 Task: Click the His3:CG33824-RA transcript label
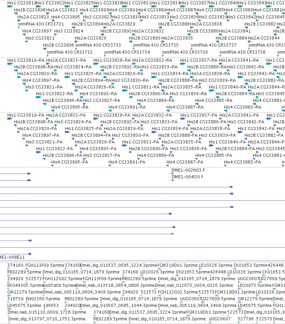tap(73, 67)
